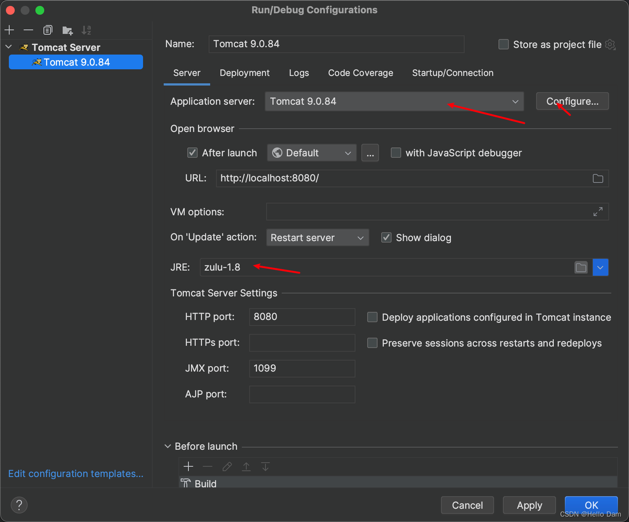This screenshot has height=522, width=629.
Task: Enable with JavaScript debugger
Action: [x=396, y=153]
